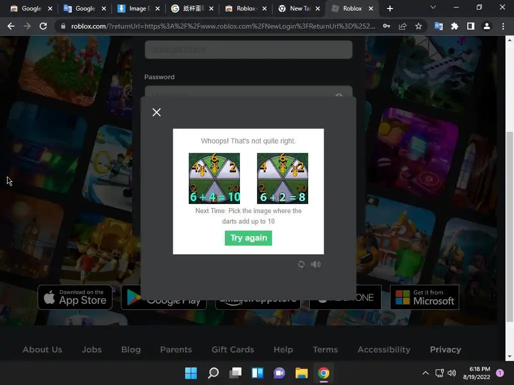Click the Get it from Microsoft badge
Screen dimensions: 514x385
pyautogui.click(x=425, y=297)
